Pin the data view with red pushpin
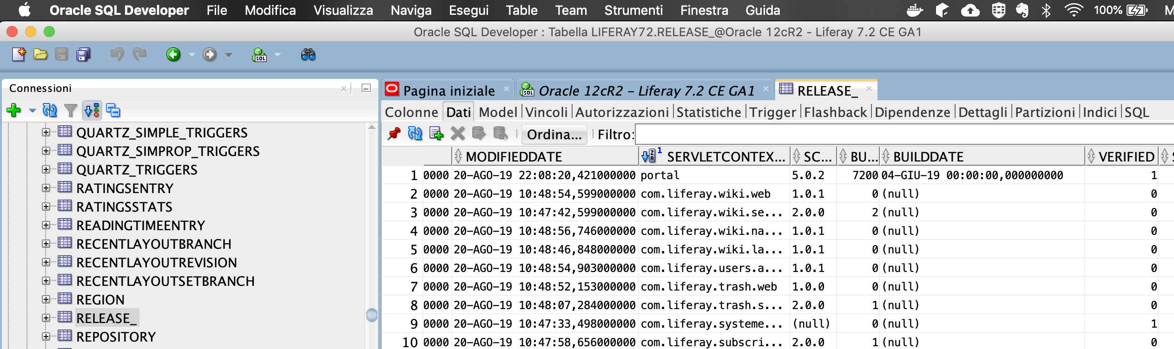The height and width of the screenshot is (349, 1174). (394, 134)
